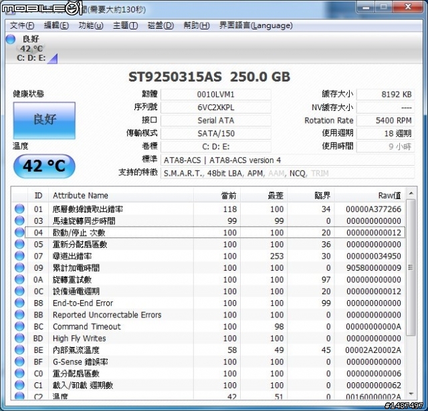Select the 啟動/停止 次數 row

[x=209, y=233]
